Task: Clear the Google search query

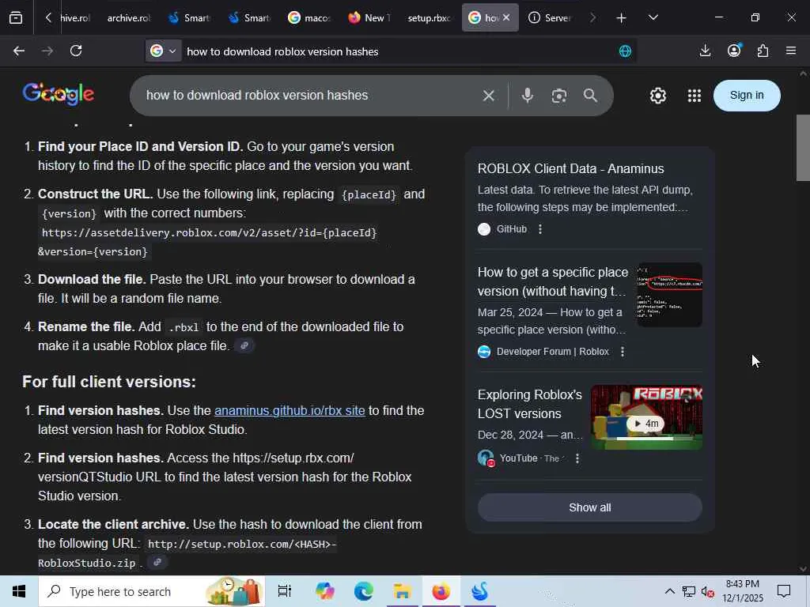Action: (488, 96)
